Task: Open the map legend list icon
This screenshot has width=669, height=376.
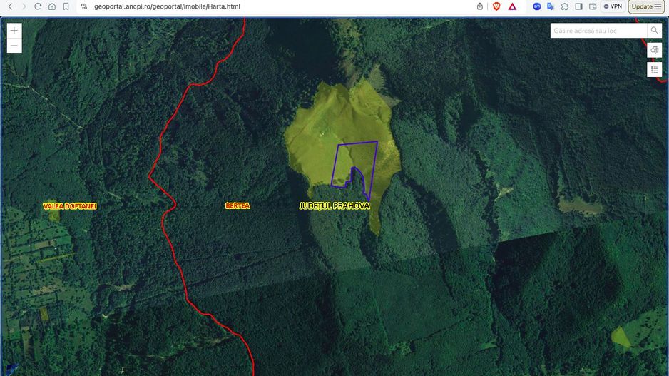Action: (x=654, y=69)
